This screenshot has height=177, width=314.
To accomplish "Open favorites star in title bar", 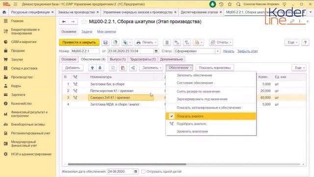I will pos(230,4).
